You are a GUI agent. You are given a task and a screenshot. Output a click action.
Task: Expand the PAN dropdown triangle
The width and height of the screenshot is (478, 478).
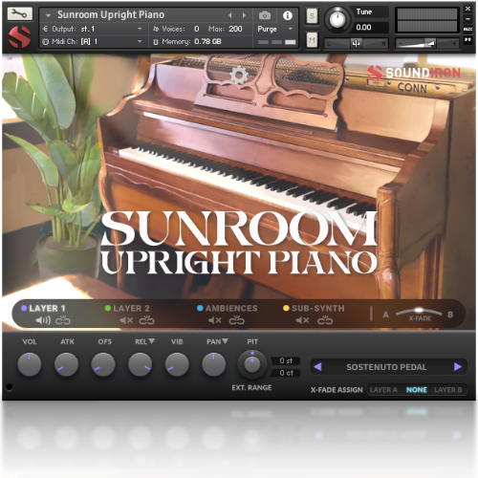(225, 341)
